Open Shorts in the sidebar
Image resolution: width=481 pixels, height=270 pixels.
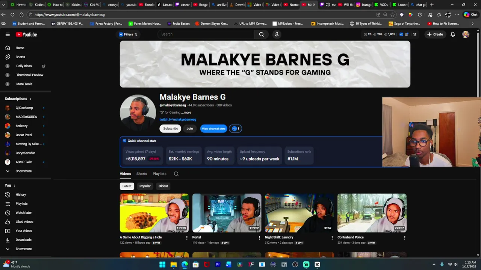(x=20, y=57)
